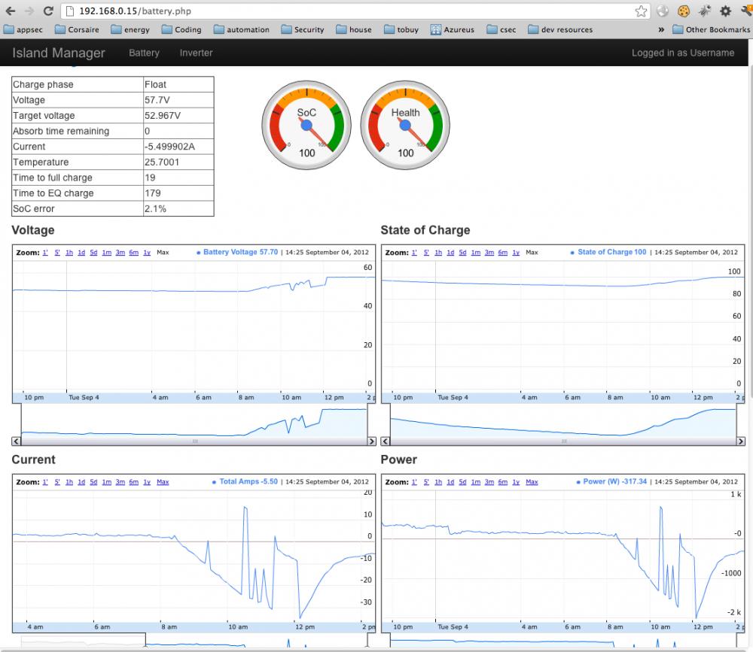Click the 52.967V target voltage cell
Screen dimensions: 753x652
point(178,116)
